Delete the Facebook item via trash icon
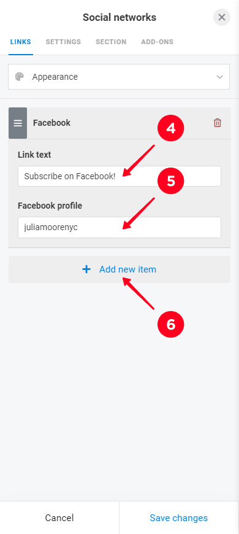Screen dimensions: 239x534 [217, 123]
